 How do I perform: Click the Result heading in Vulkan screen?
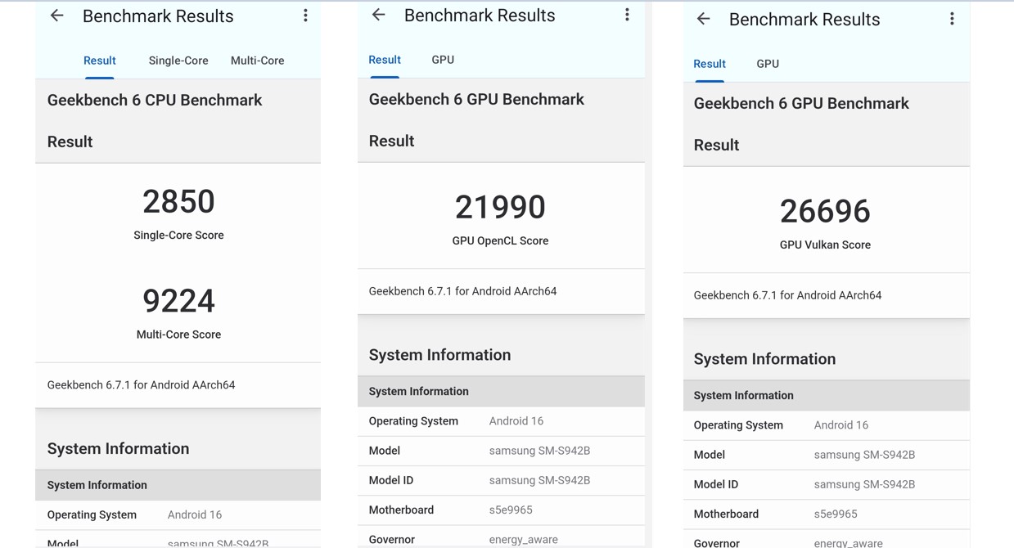point(716,146)
